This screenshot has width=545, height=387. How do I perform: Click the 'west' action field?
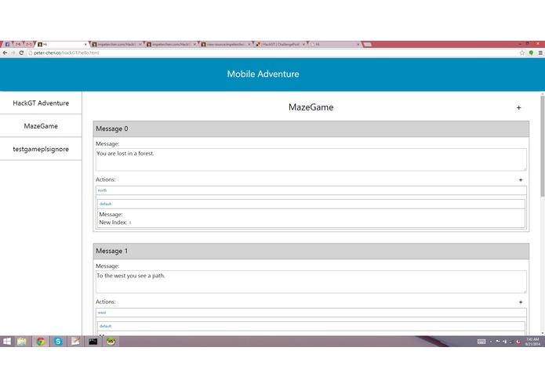pyautogui.click(x=311, y=313)
